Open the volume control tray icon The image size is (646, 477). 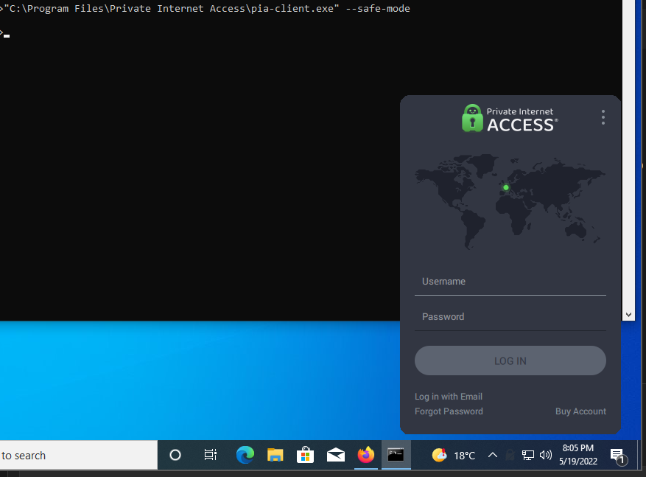(x=546, y=455)
